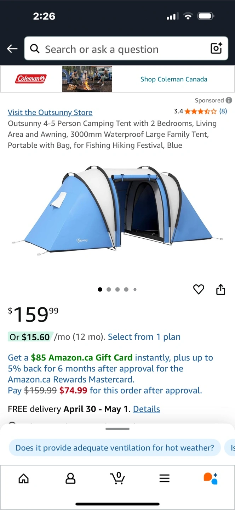This screenshot has width=235, height=510.
Task: Select the second image carousel dot
Action: pos(109,289)
